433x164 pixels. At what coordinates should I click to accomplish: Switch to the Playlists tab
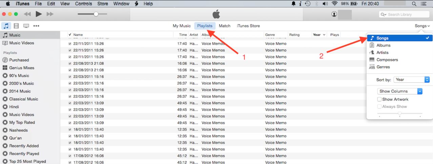click(205, 26)
